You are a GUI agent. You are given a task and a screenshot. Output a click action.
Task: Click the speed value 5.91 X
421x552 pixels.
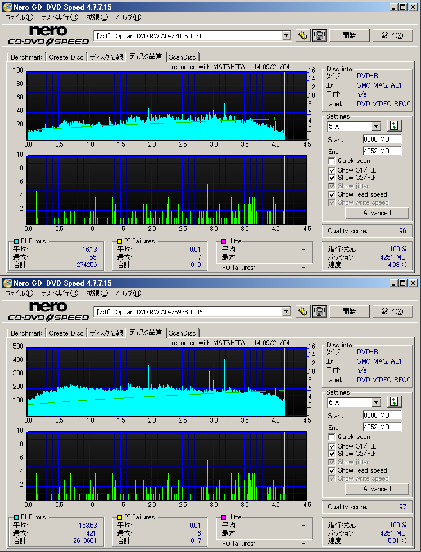pos(397,541)
